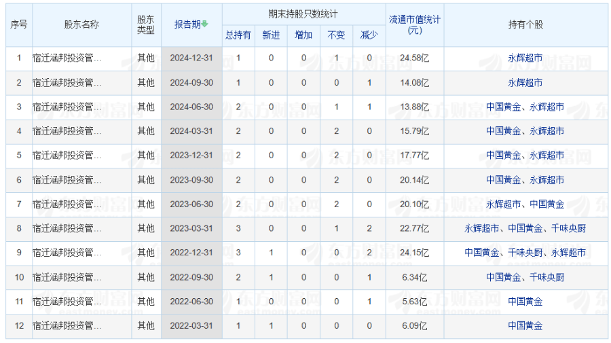Click market value 24.15亿
Image resolution: width=611 pixels, height=343 pixels.
(x=415, y=253)
